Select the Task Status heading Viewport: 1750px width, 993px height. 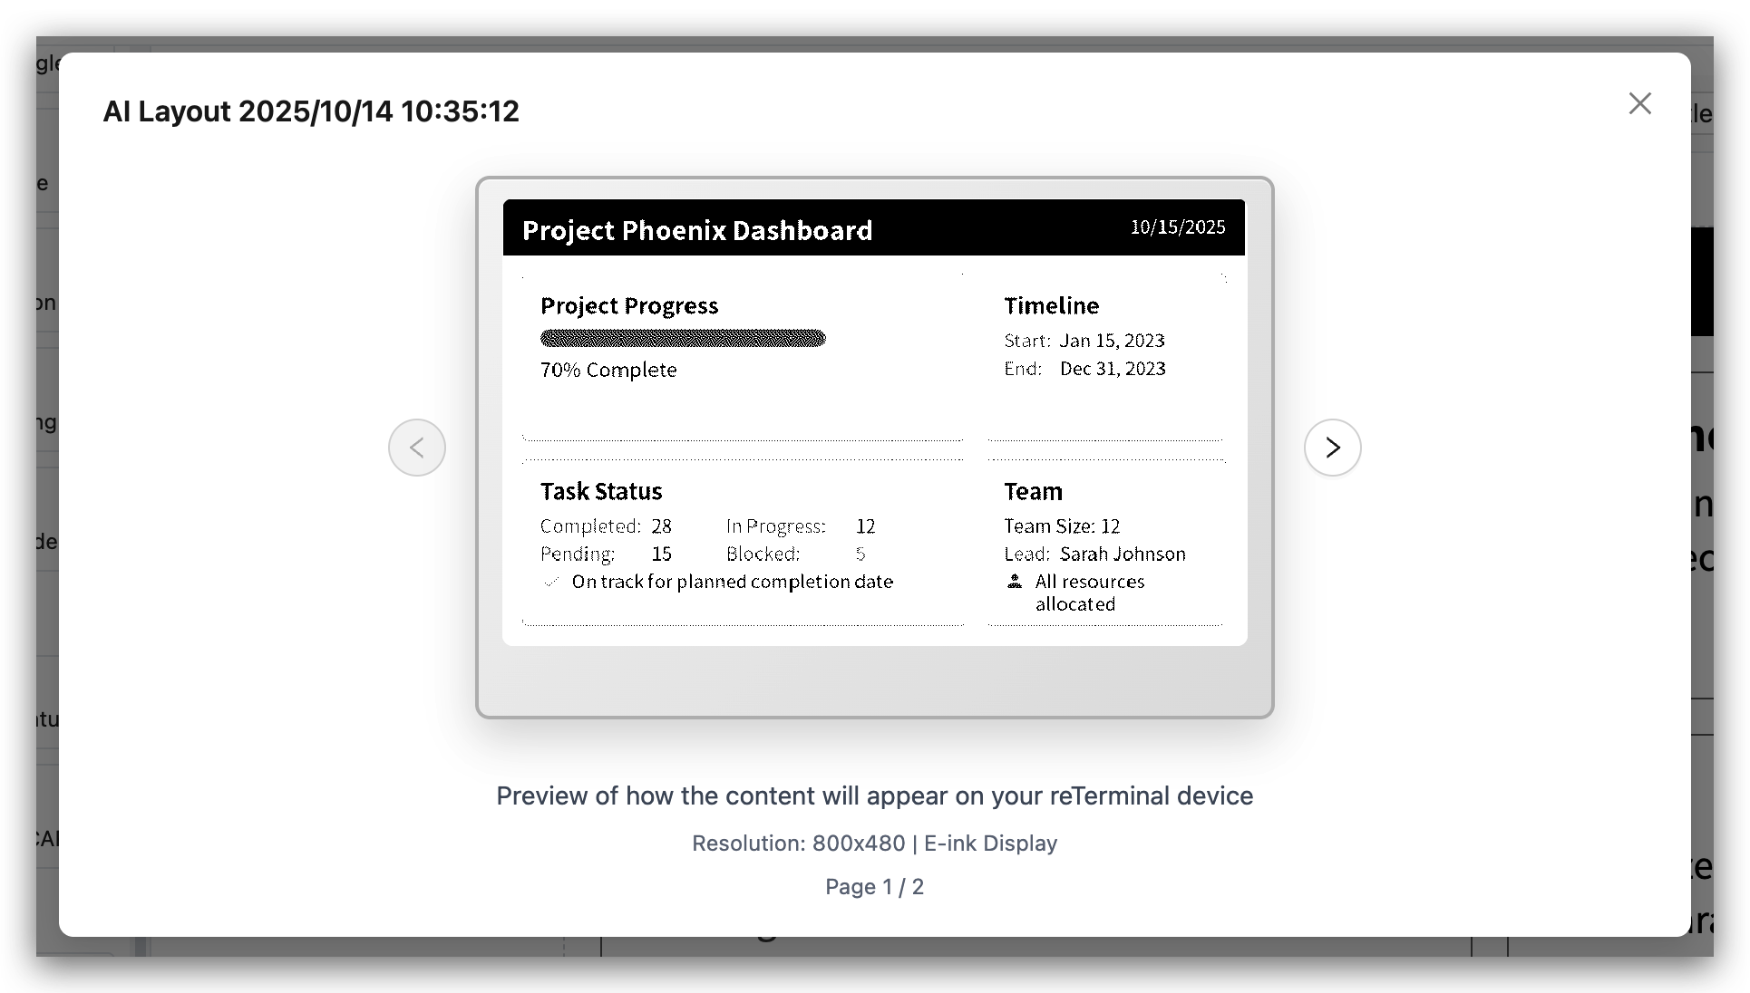pos(601,491)
